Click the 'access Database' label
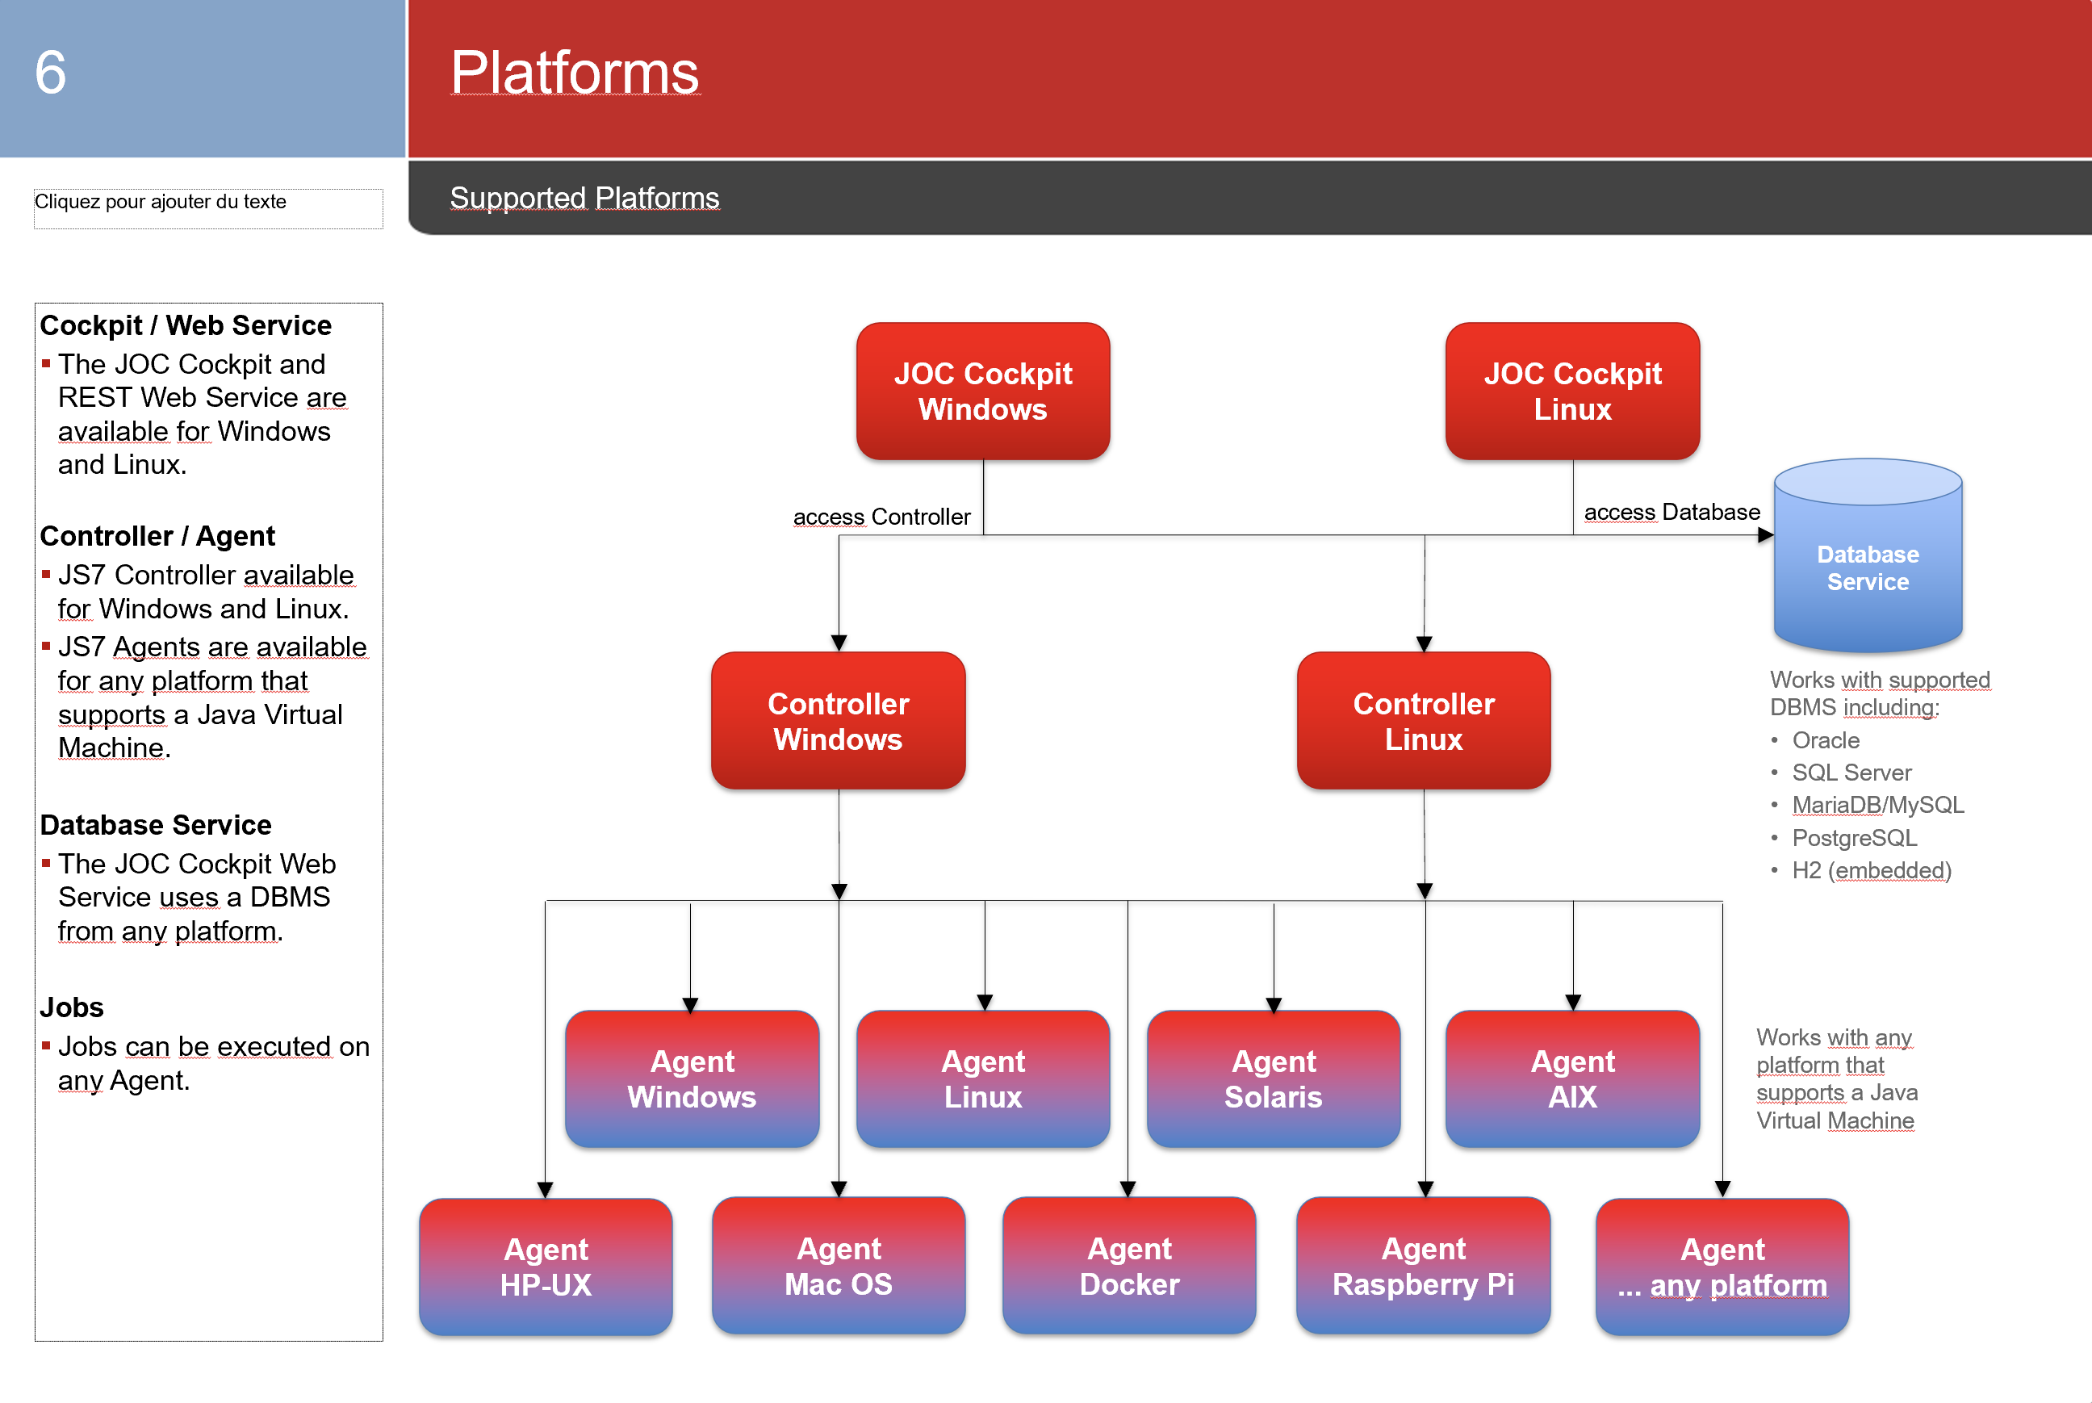This screenshot has width=2092, height=1403. (x=1672, y=512)
